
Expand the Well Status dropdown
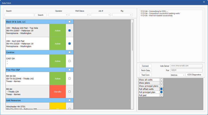[79, 15]
